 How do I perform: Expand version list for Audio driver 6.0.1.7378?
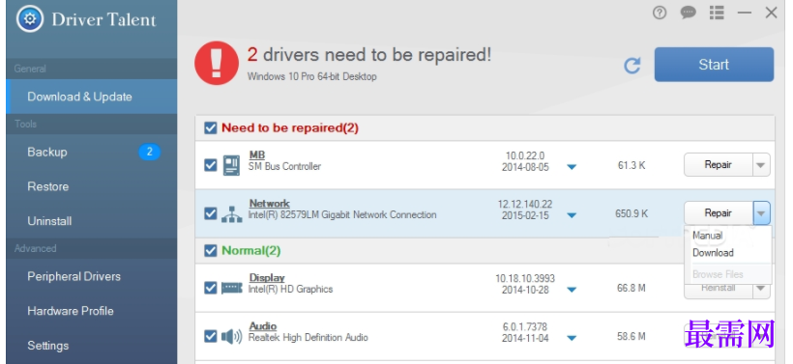[572, 338]
